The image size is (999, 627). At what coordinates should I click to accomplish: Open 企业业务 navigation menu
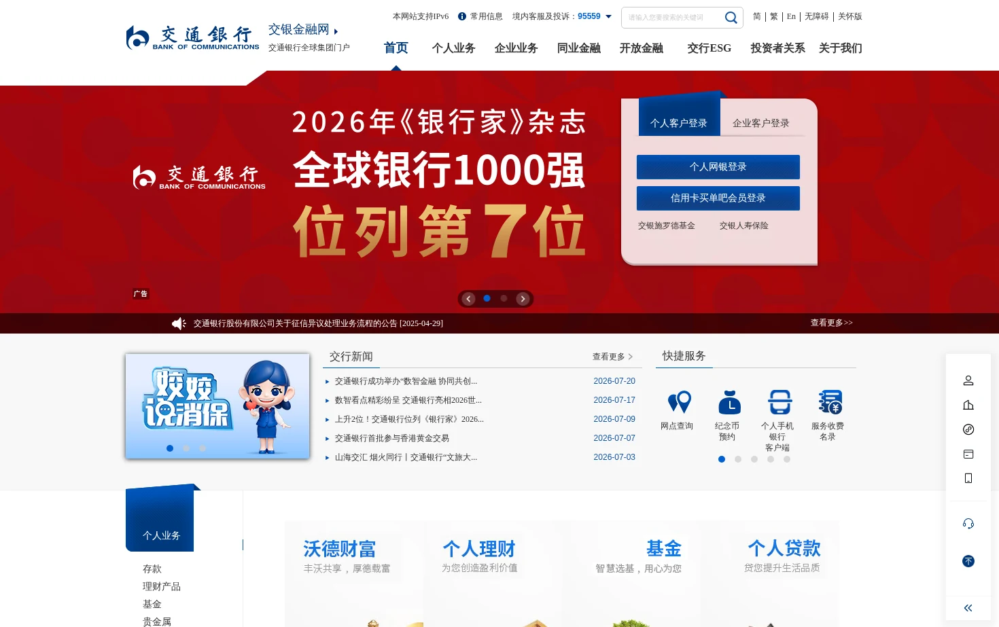(x=516, y=48)
